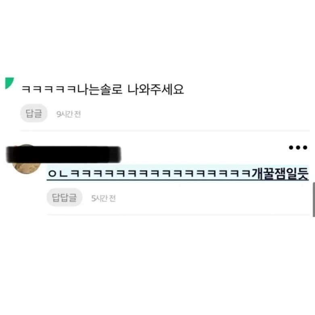The height and width of the screenshot is (315, 315).
Task: Click the blacked-out username bar
Action: click(63, 154)
